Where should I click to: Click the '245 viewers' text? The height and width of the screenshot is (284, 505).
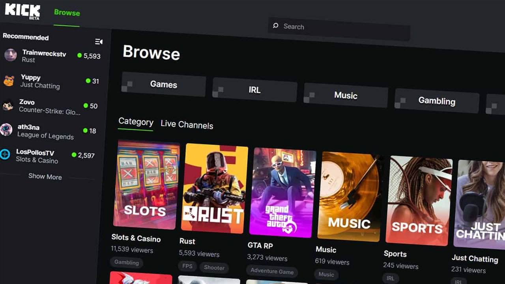click(400, 265)
